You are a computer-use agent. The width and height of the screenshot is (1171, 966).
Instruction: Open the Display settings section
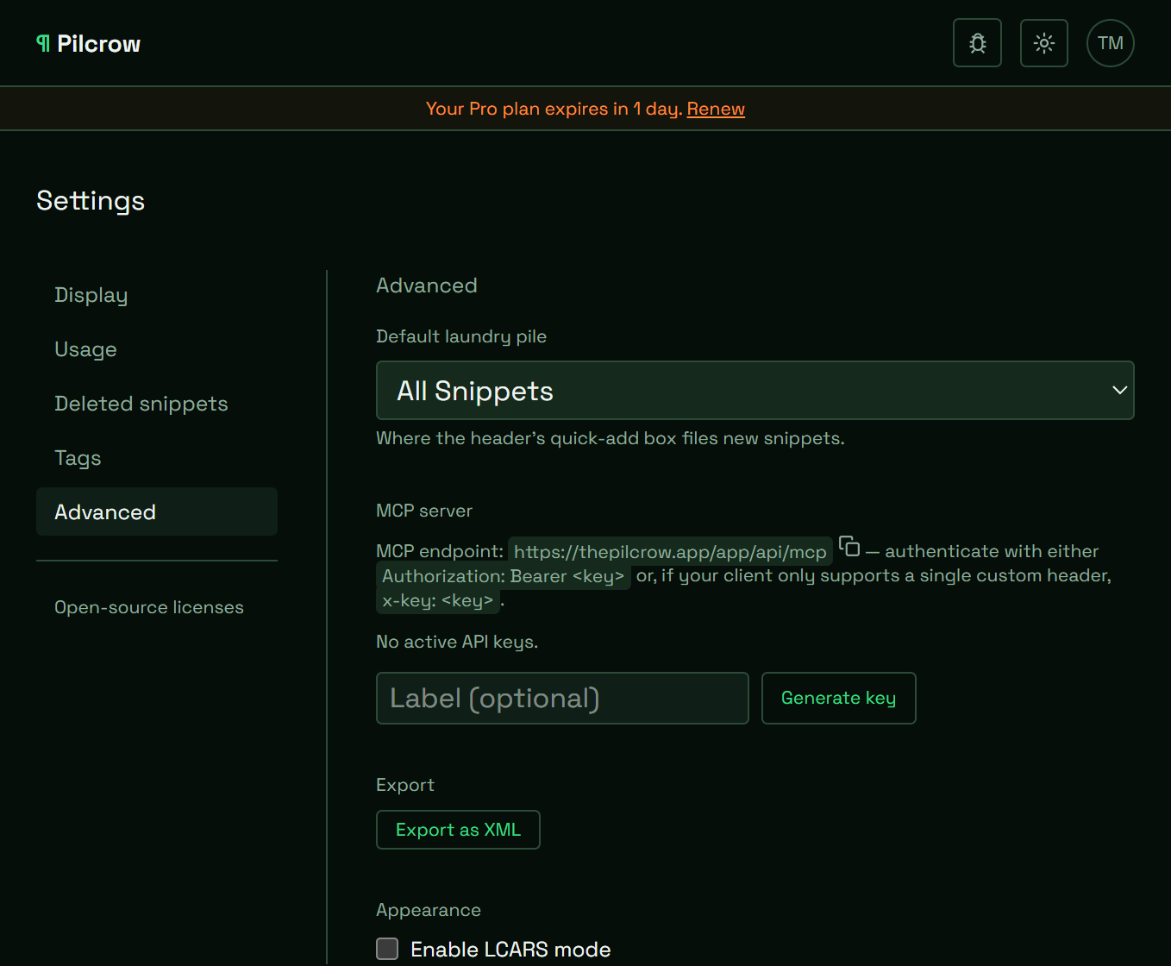(x=157, y=295)
